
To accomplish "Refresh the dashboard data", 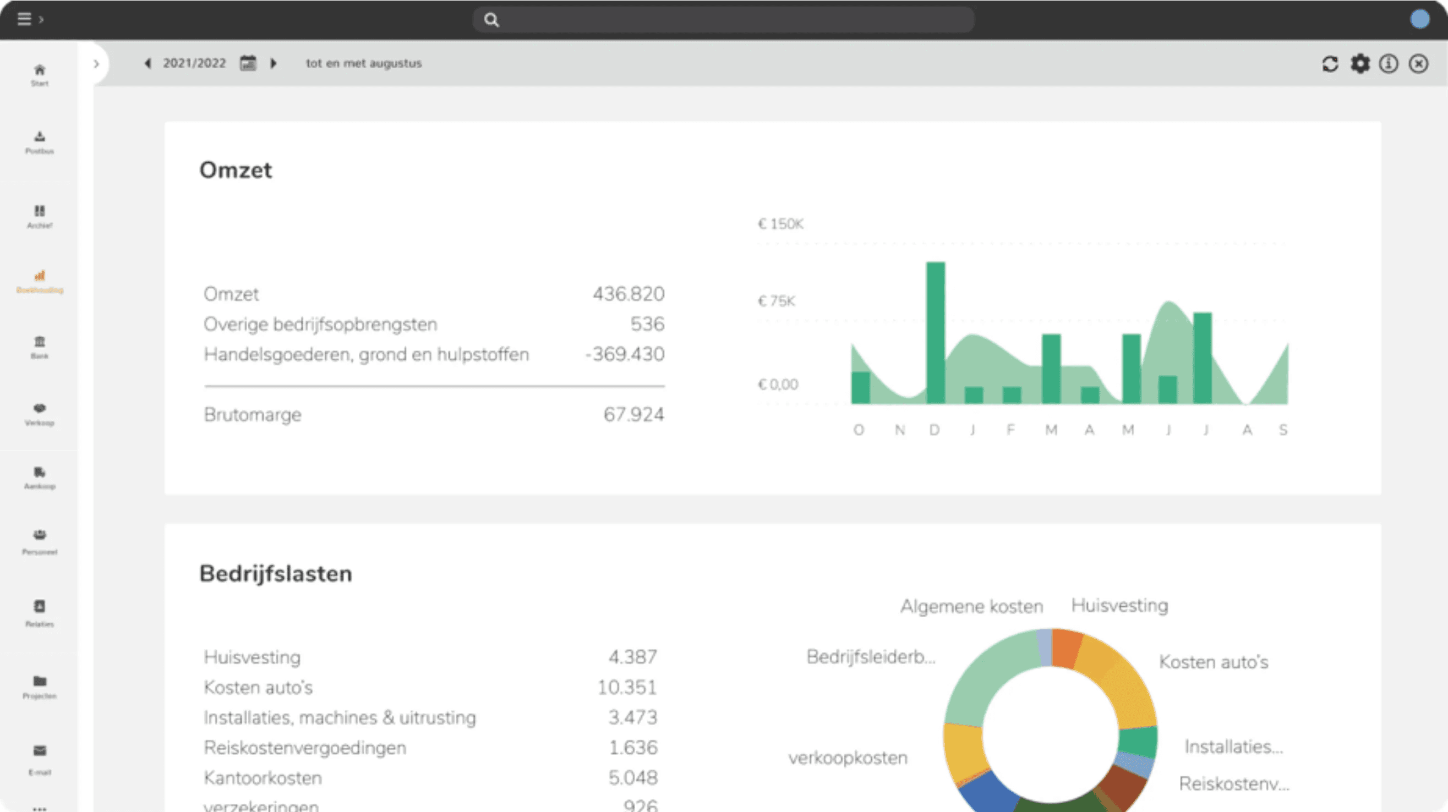I will pyautogui.click(x=1330, y=63).
